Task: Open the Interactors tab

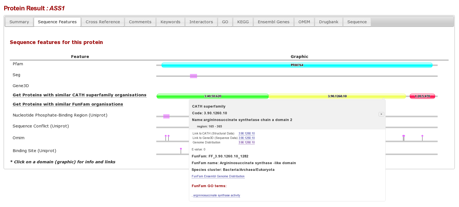Action: (201, 22)
